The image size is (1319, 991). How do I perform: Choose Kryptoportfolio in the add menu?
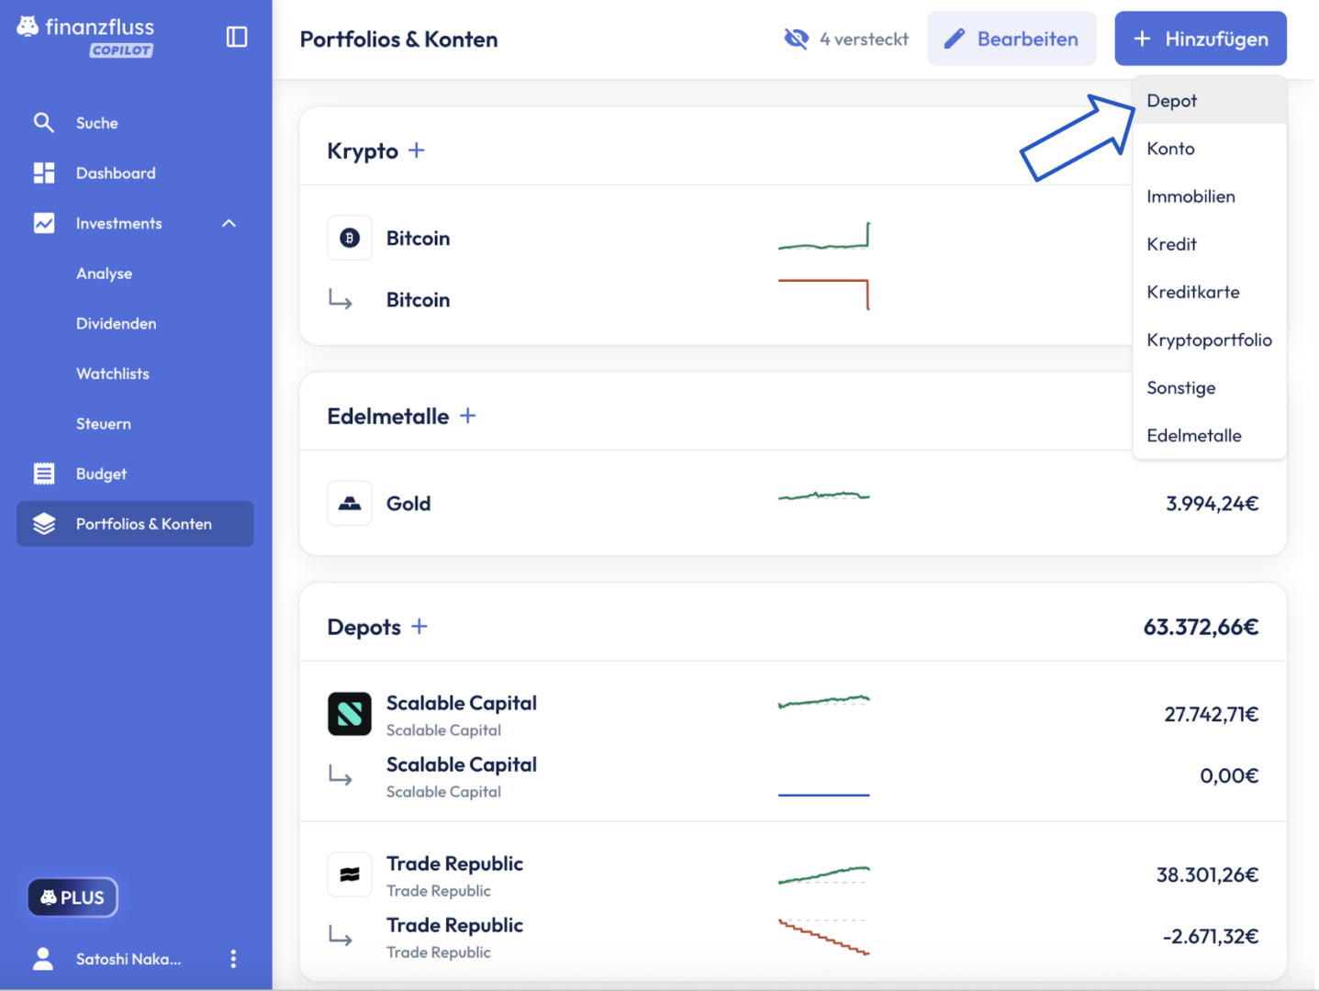click(x=1209, y=340)
